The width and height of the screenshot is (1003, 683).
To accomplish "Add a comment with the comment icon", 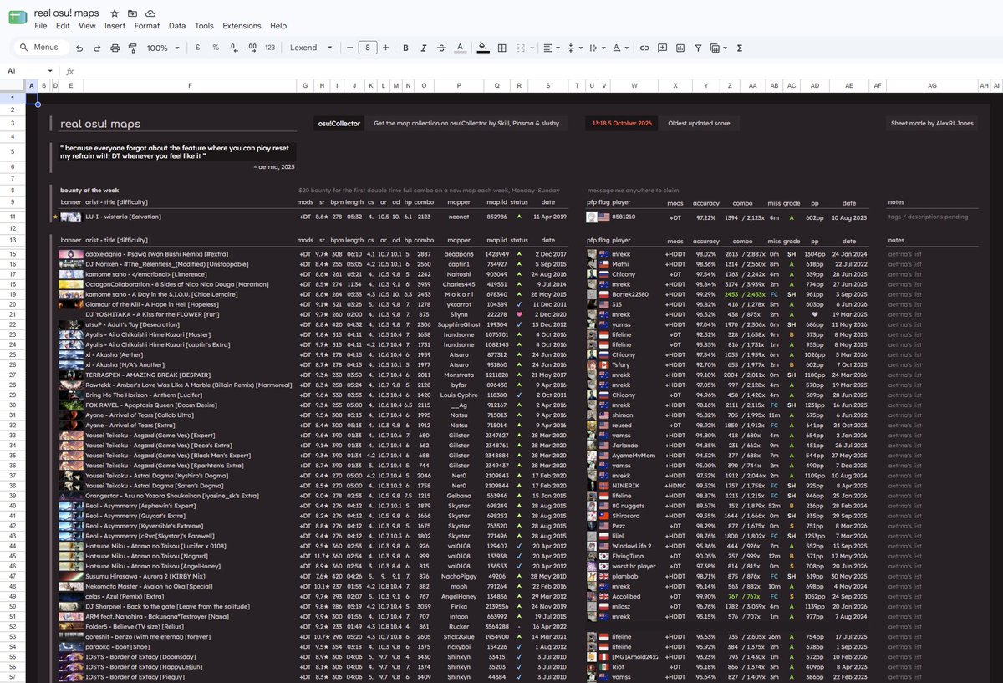I will click(662, 48).
